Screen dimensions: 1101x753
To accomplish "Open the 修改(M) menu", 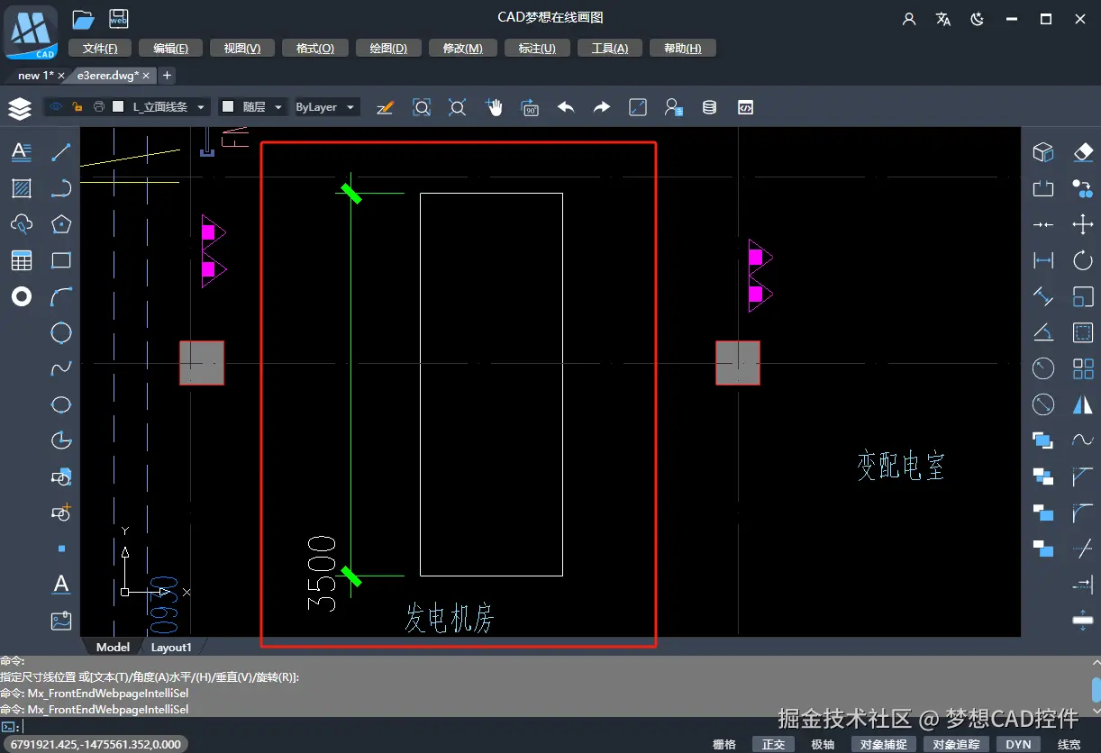I will tap(462, 48).
